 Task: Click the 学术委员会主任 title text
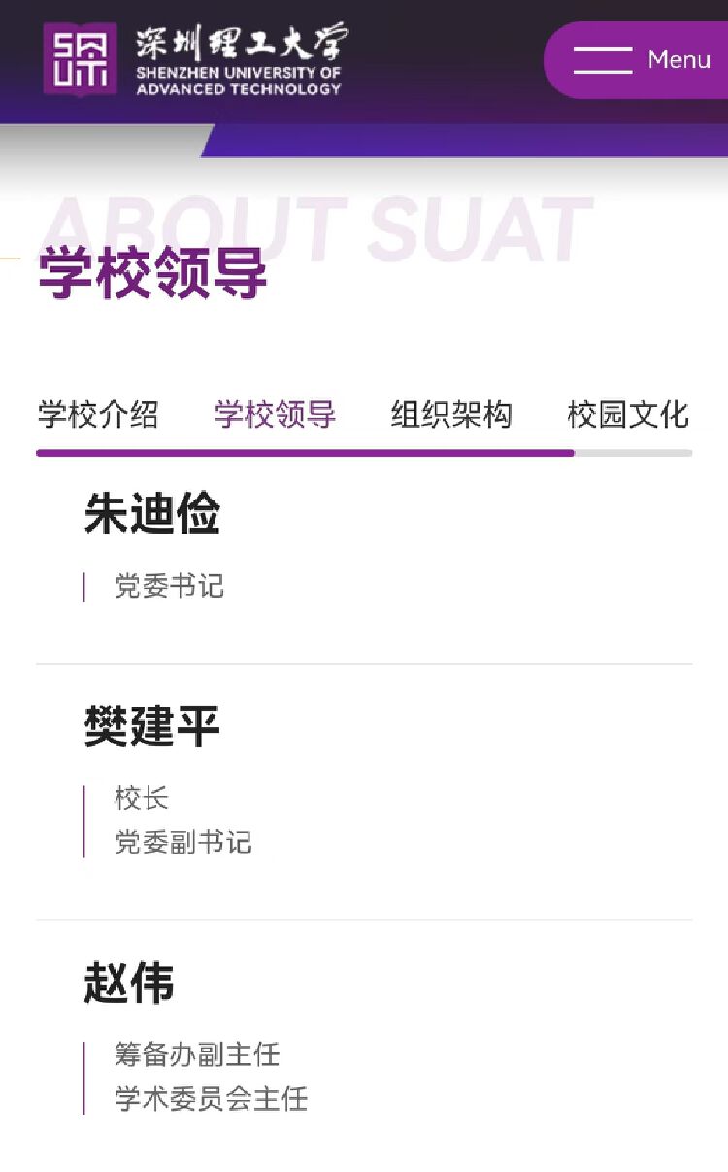click(212, 1098)
